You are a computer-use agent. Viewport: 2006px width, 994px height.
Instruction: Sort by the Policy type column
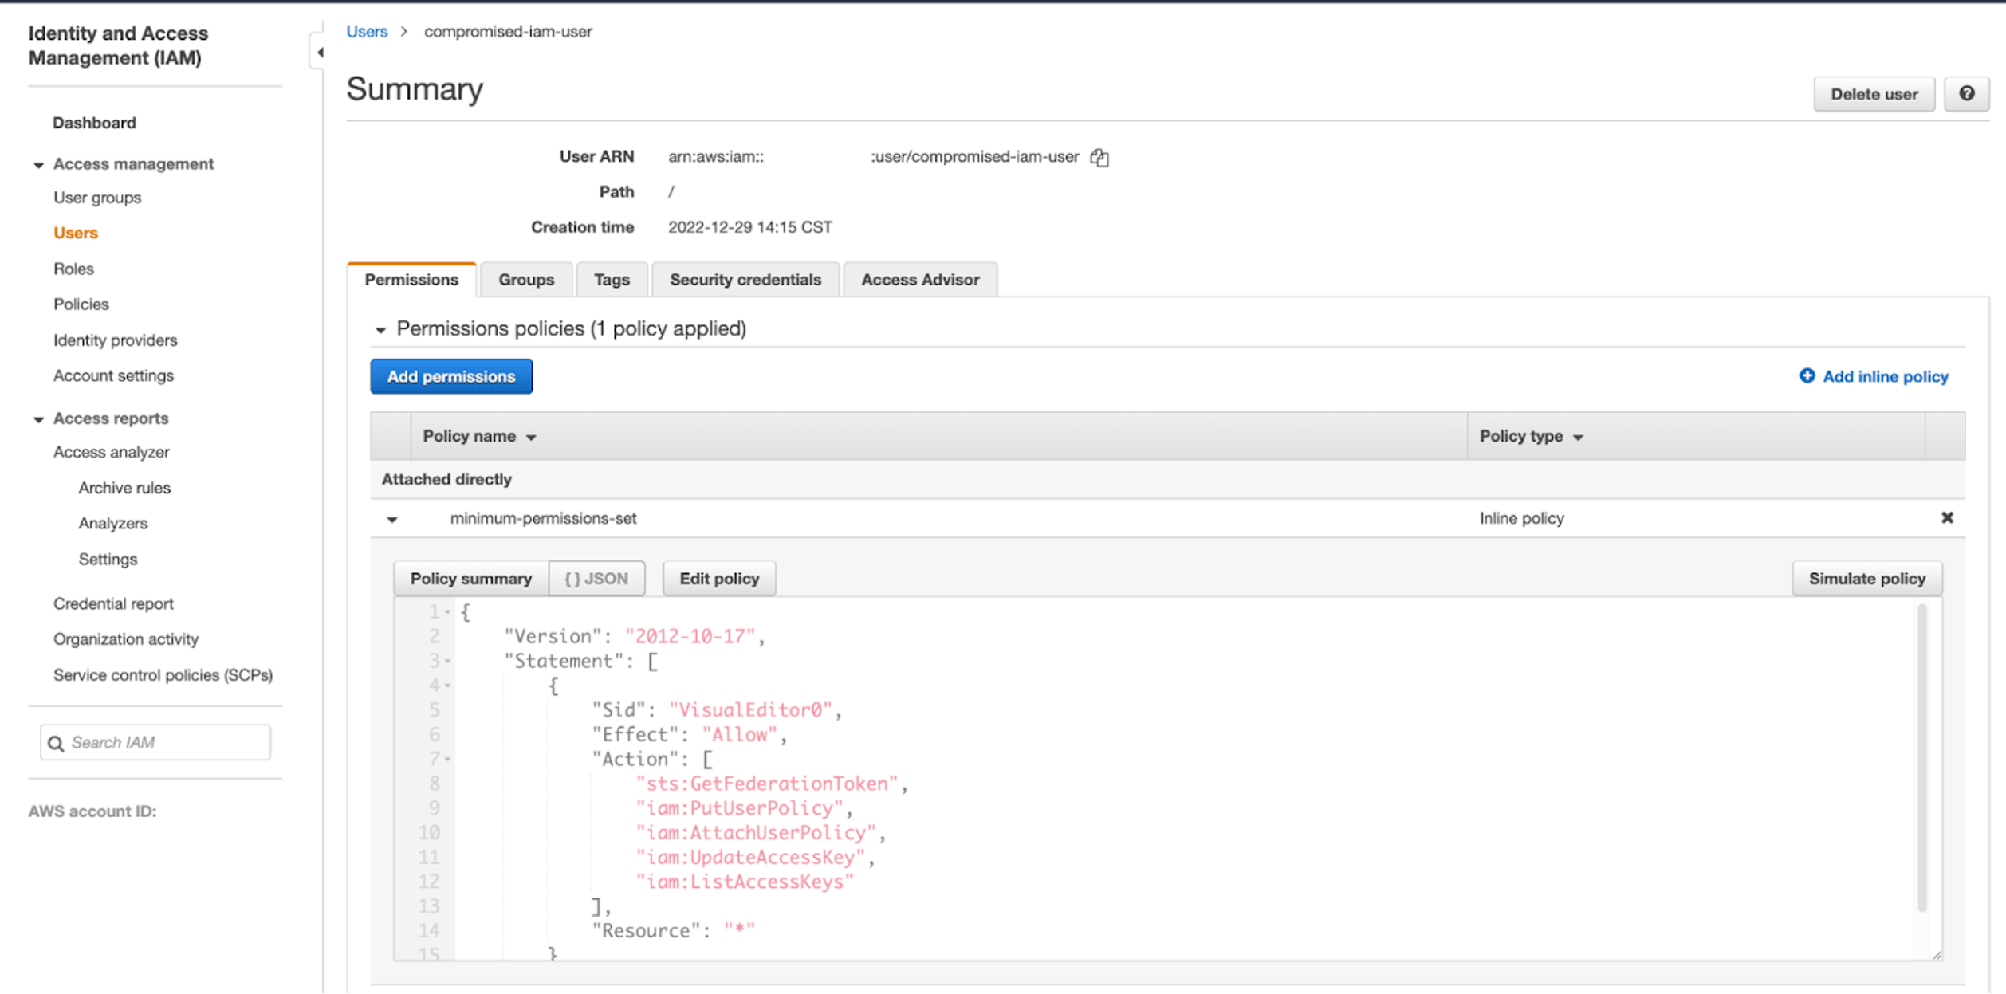(1531, 437)
